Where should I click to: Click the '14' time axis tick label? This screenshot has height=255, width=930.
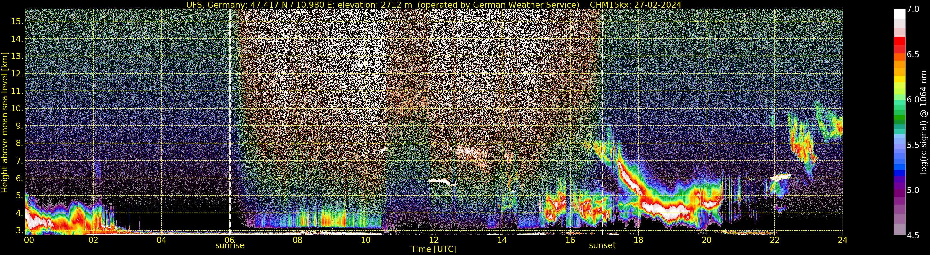pos(502,240)
